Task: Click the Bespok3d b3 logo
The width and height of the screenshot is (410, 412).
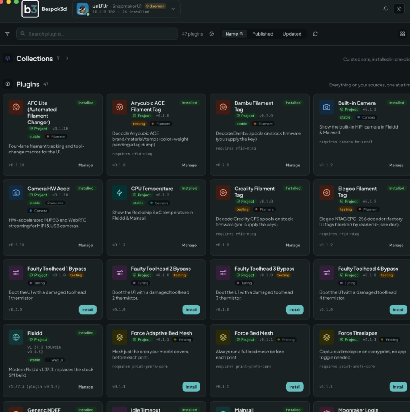Action: coord(30,9)
